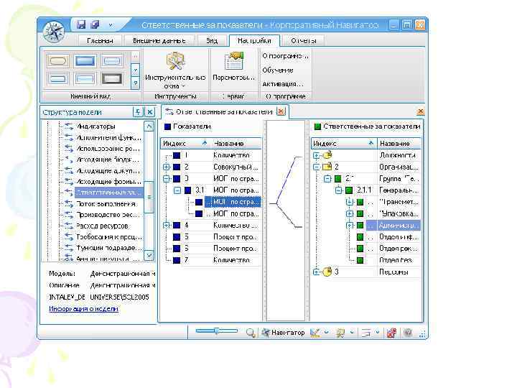Viewport: 517px width, 388px height.
Task: Click Название header in Показатели table
Action: tap(236, 144)
